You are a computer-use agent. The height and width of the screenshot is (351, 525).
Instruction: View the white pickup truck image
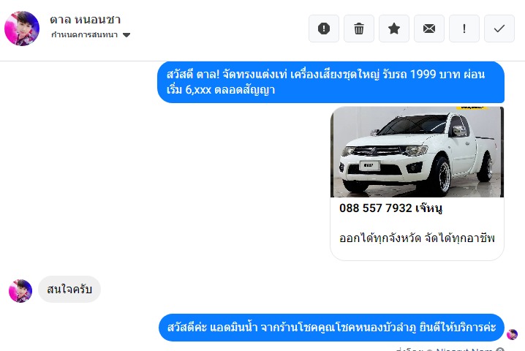click(x=417, y=151)
